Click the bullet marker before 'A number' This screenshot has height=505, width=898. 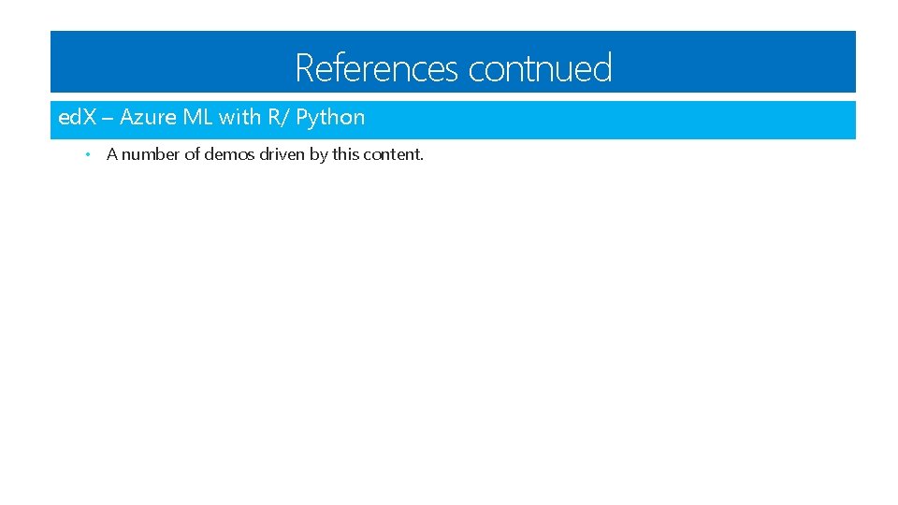[85, 154]
